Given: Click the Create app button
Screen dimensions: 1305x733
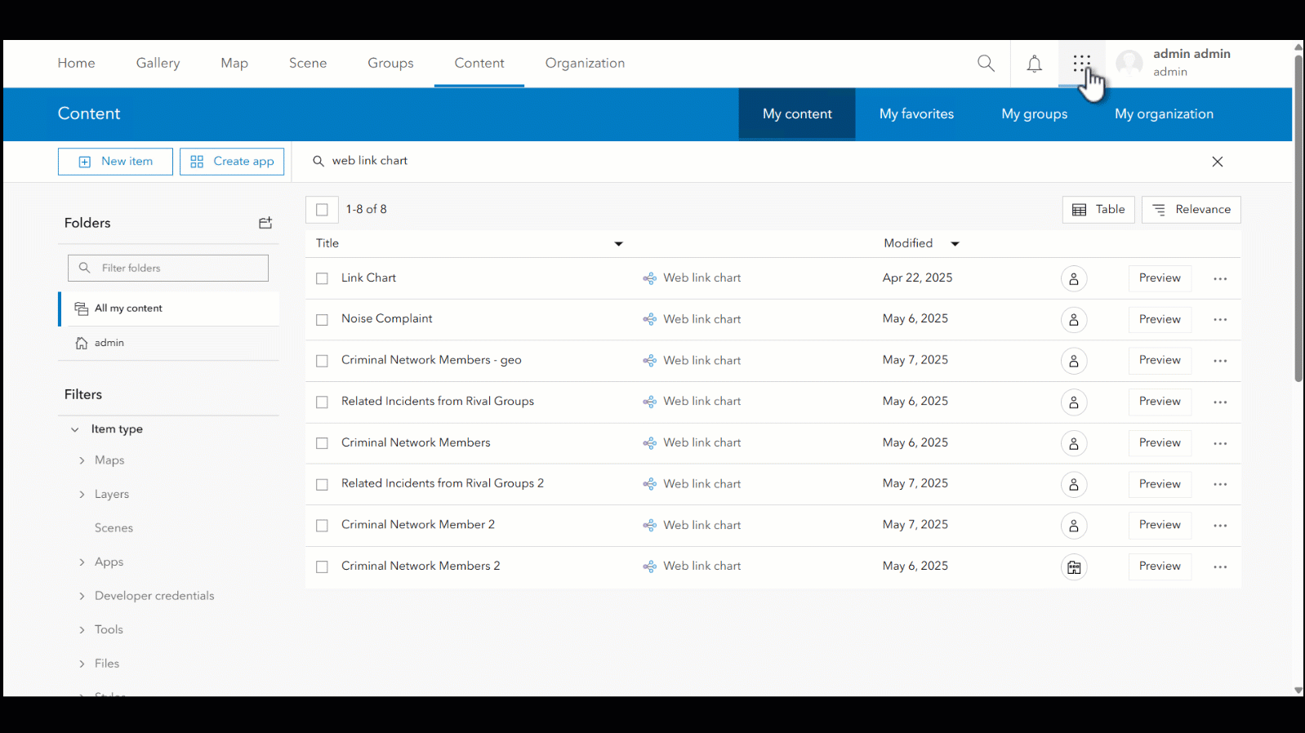Looking at the screenshot, I should (x=232, y=162).
